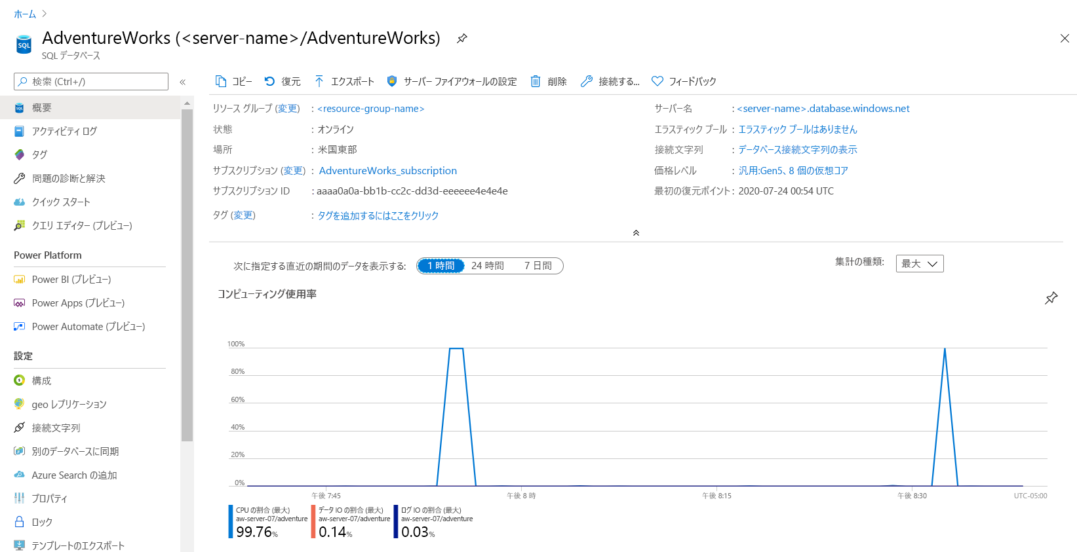Click the クエリ エディター icon
The width and height of the screenshot is (1077, 552).
click(x=20, y=225)
